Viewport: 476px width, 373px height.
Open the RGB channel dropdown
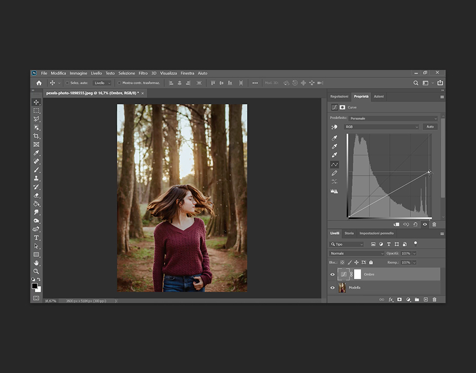381,127
